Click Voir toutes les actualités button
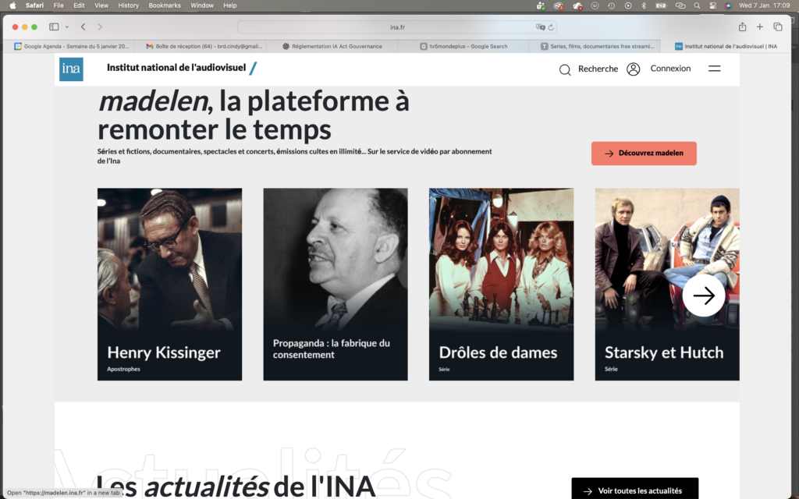Viewport: 799px width, 499px height. [x=635, y=490]
